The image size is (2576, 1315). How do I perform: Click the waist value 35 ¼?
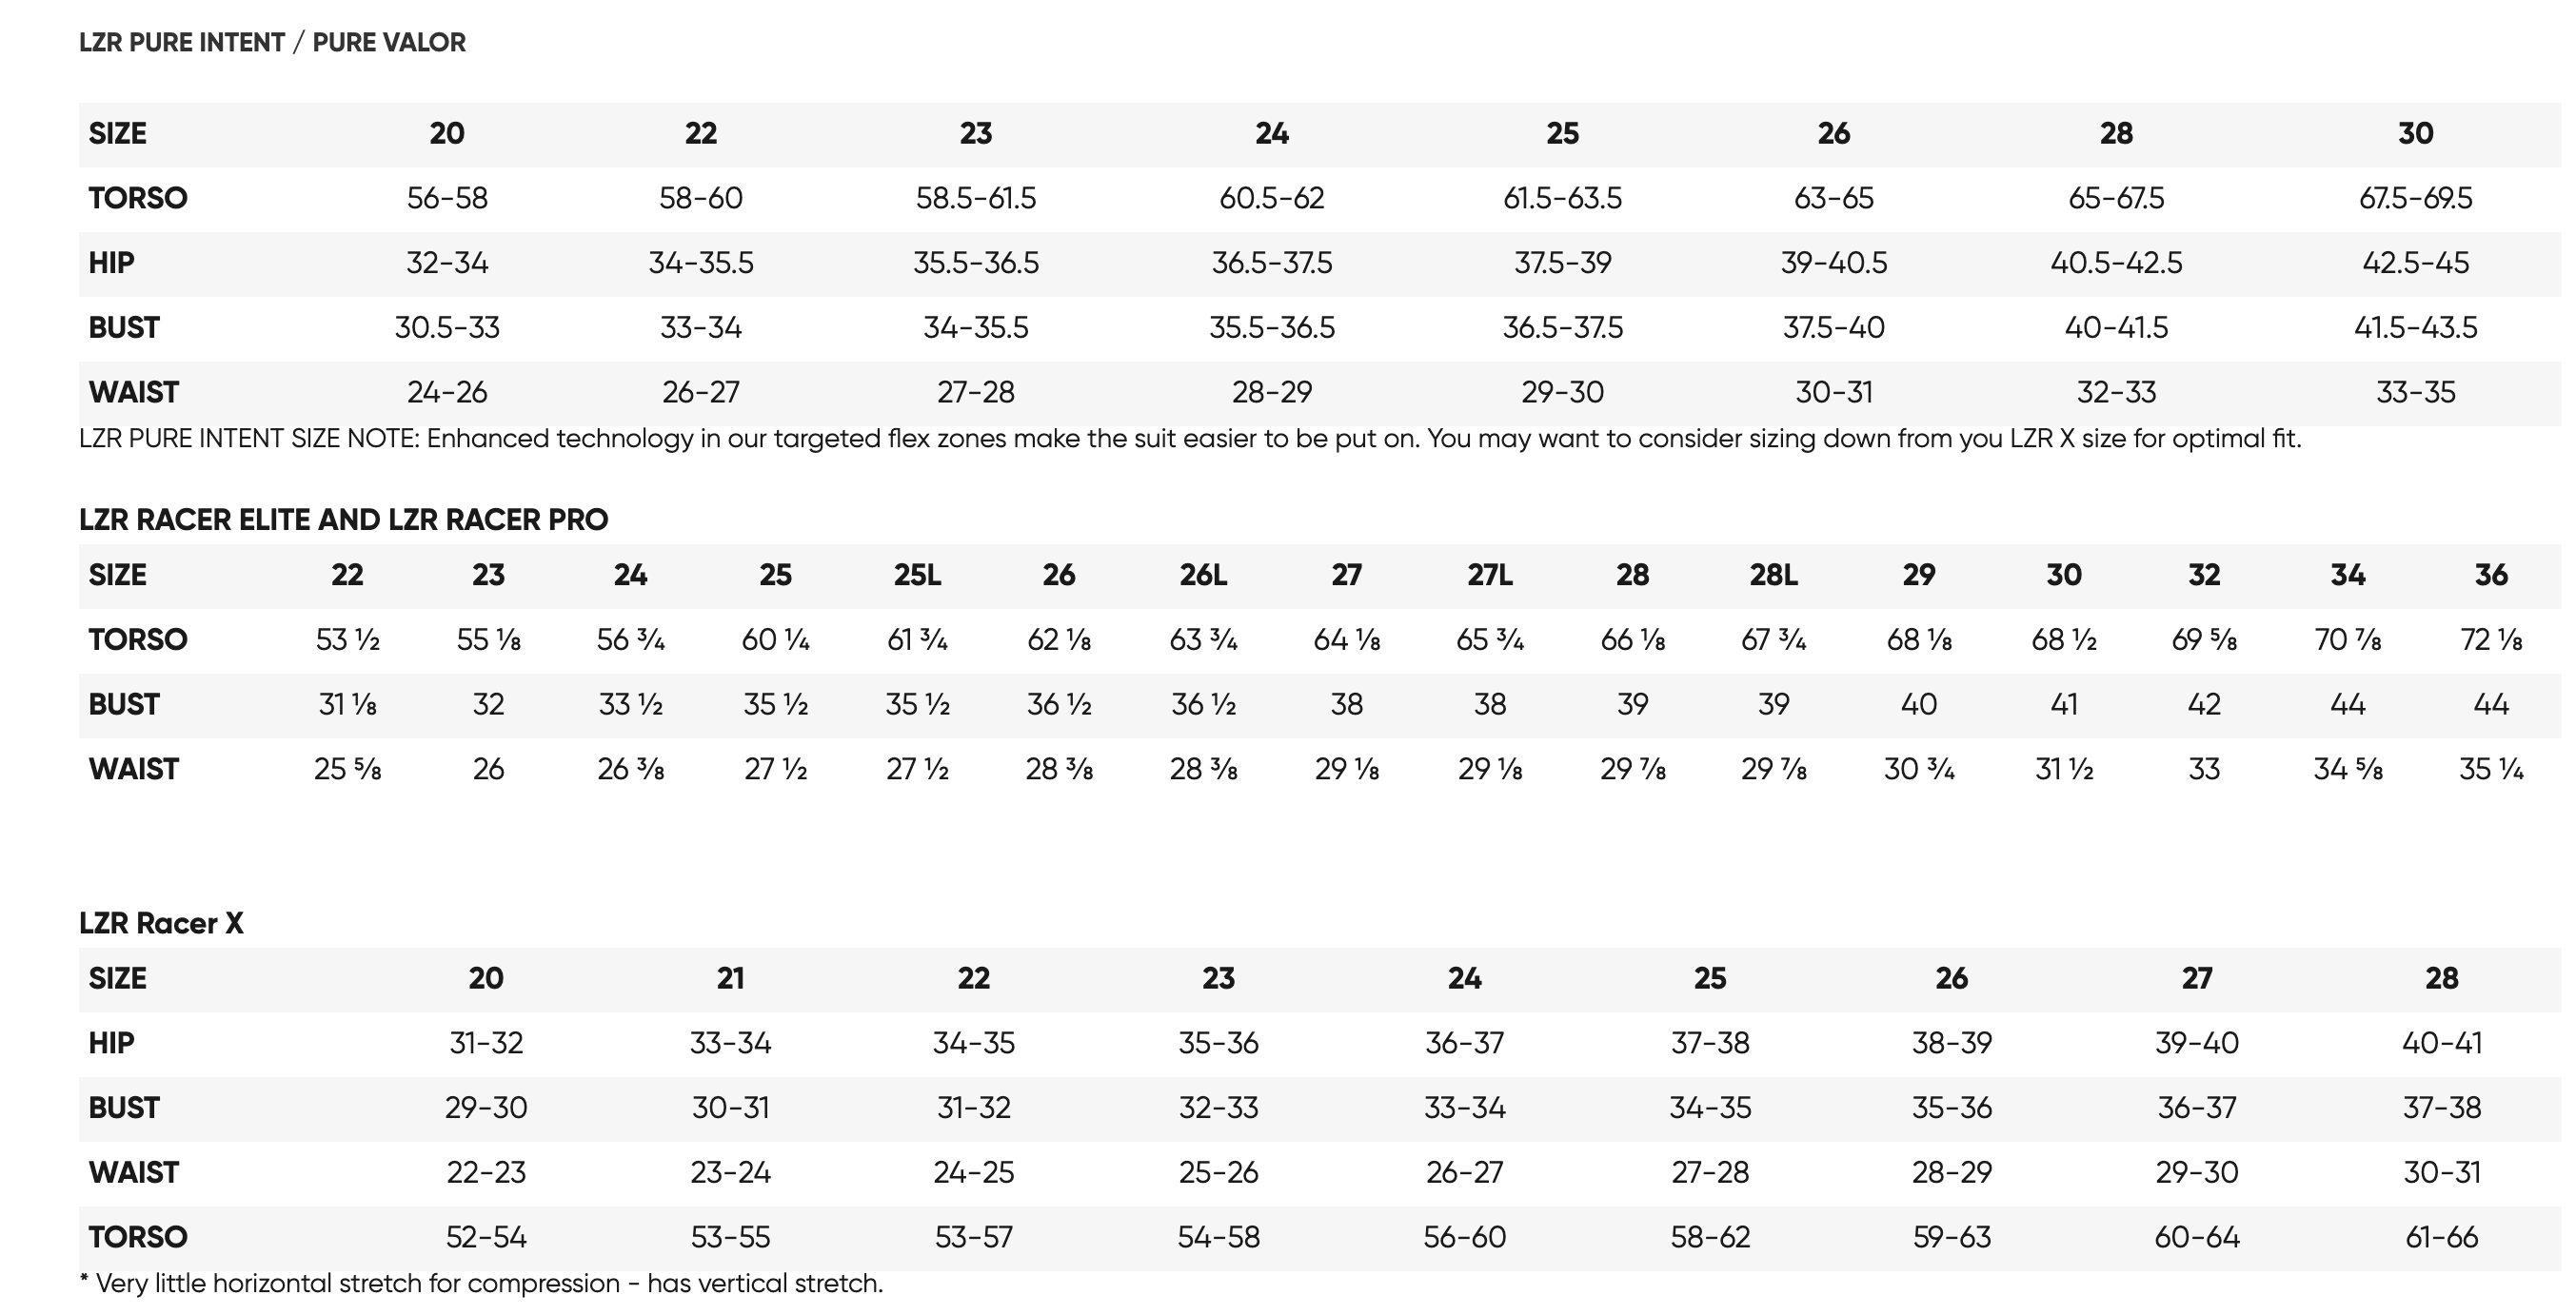(2490, 770)
